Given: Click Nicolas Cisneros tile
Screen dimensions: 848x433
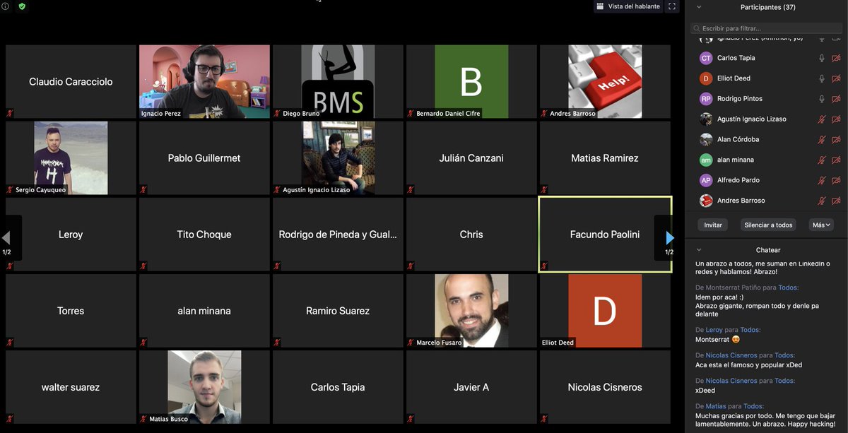Looking at the screenshot, I should [x=605, y=387].
